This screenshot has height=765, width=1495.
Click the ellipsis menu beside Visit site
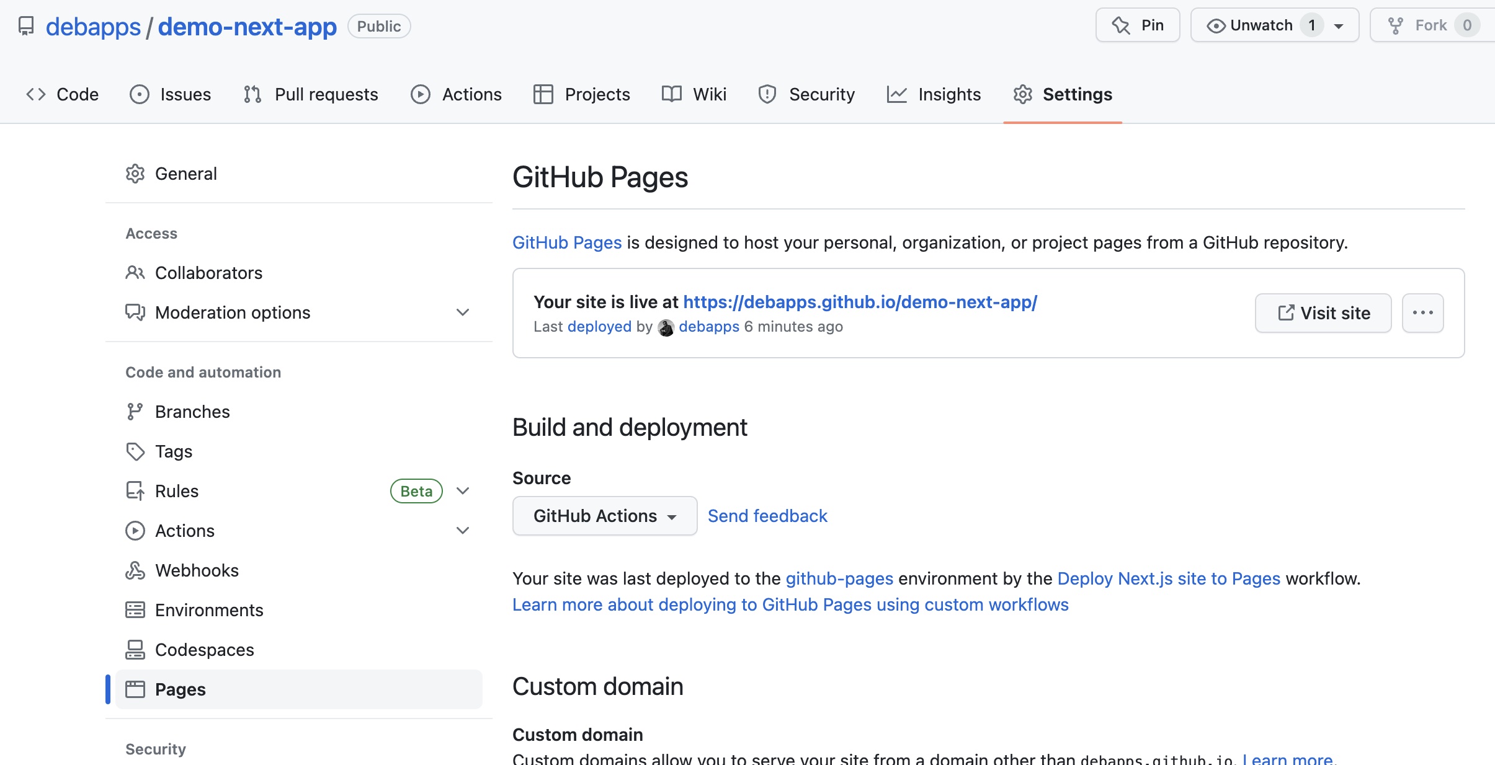[x=1423, y=312]
